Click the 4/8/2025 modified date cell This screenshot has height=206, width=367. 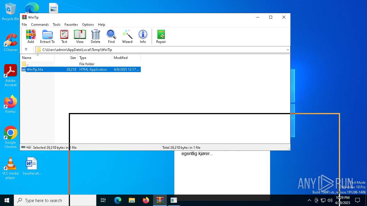[126, 70]
